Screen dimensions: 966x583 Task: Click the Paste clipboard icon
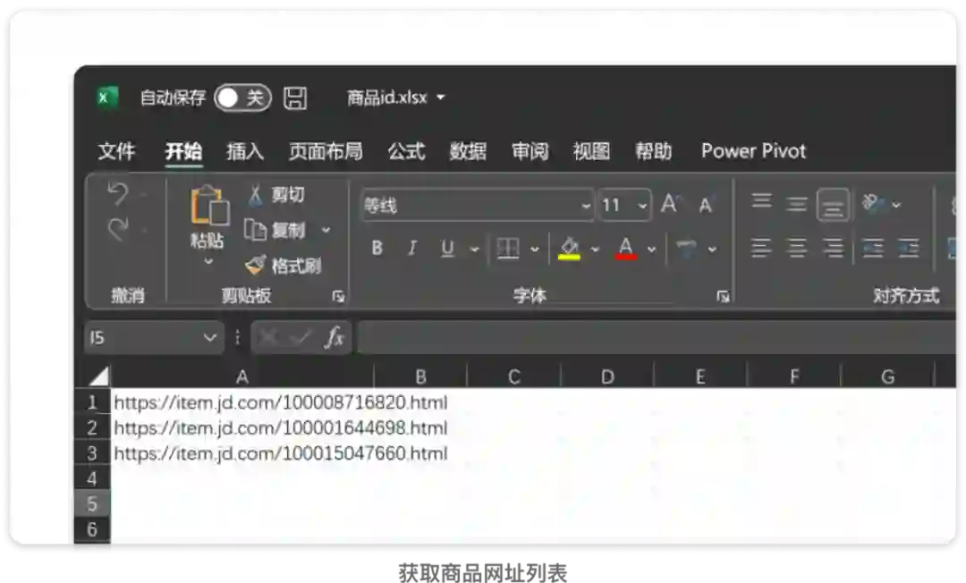209,206
